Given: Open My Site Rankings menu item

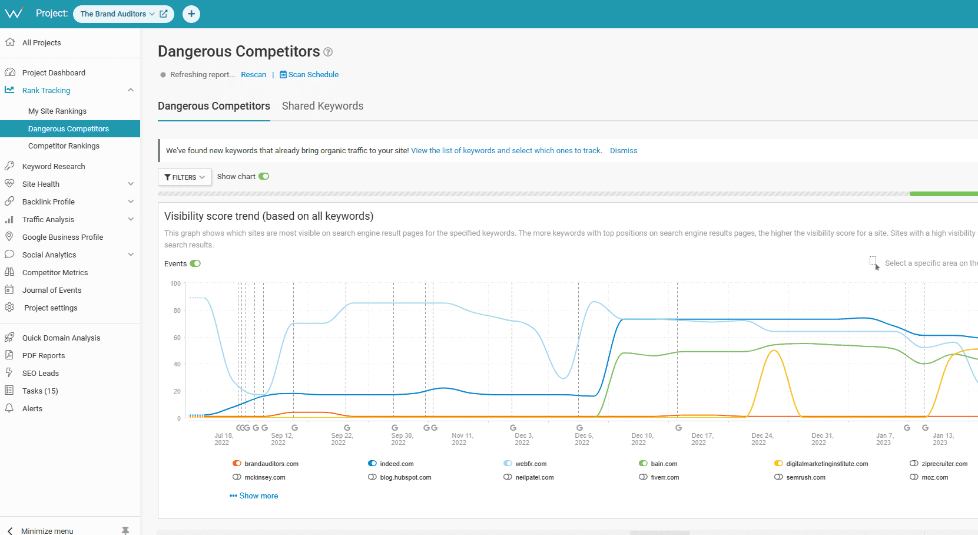Looking at the screenshot, I should (x=57, y=111).
